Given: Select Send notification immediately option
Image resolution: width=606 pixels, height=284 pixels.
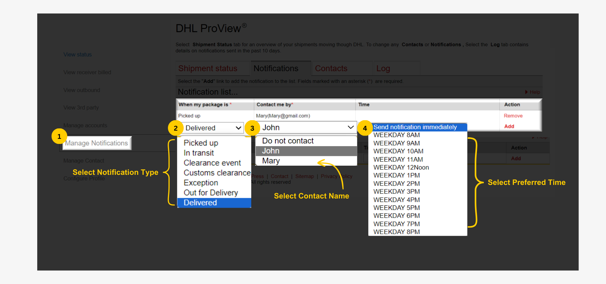Looking at the screenshot, I should coord(418,127).
